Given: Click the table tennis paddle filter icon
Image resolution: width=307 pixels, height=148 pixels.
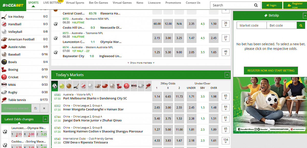Looking at the screenshot, I should [148, 86].
